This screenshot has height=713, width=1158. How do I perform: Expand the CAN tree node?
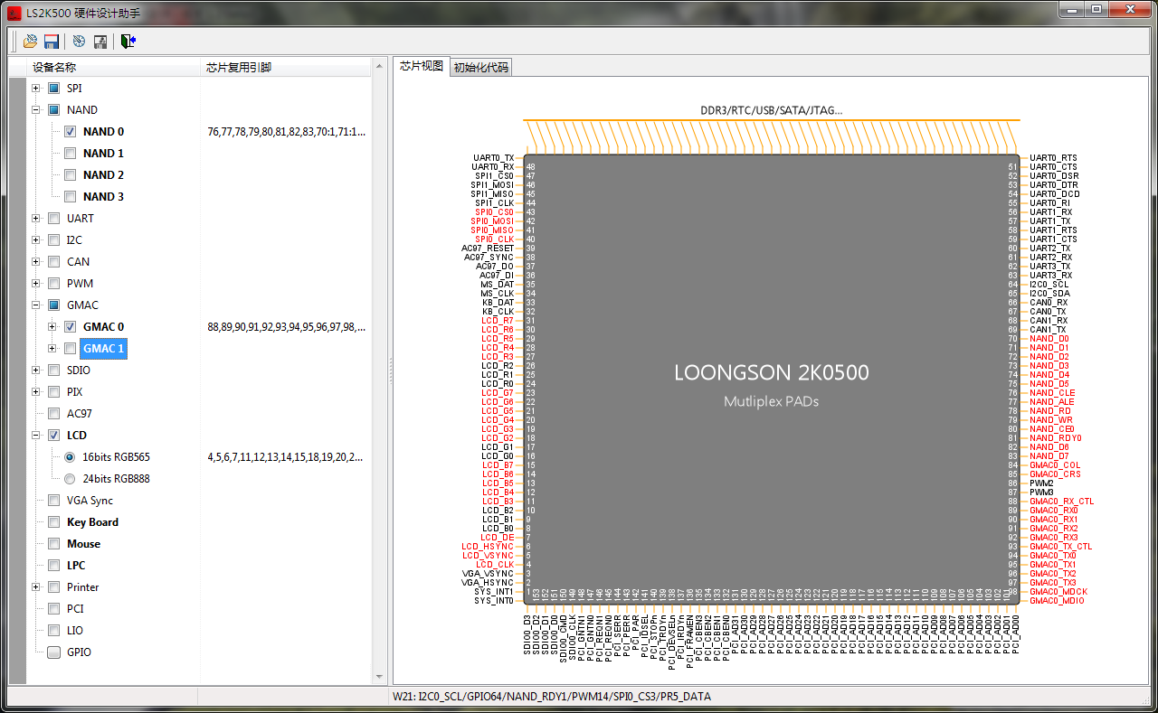pos(36,262)
